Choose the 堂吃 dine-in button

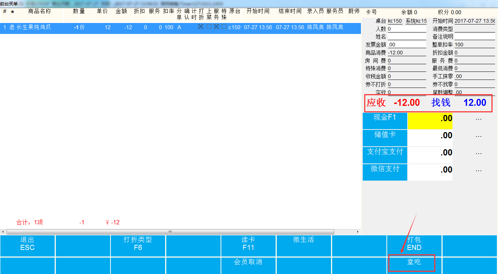click(414, 263)
